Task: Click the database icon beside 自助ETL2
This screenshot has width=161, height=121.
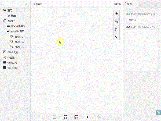Action: point(12,41)
